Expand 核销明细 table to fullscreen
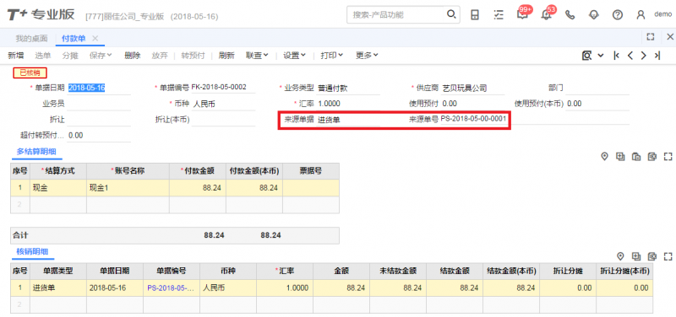This screenshot has width=676, height=317. pyautogui.click(x=668, y=256)
